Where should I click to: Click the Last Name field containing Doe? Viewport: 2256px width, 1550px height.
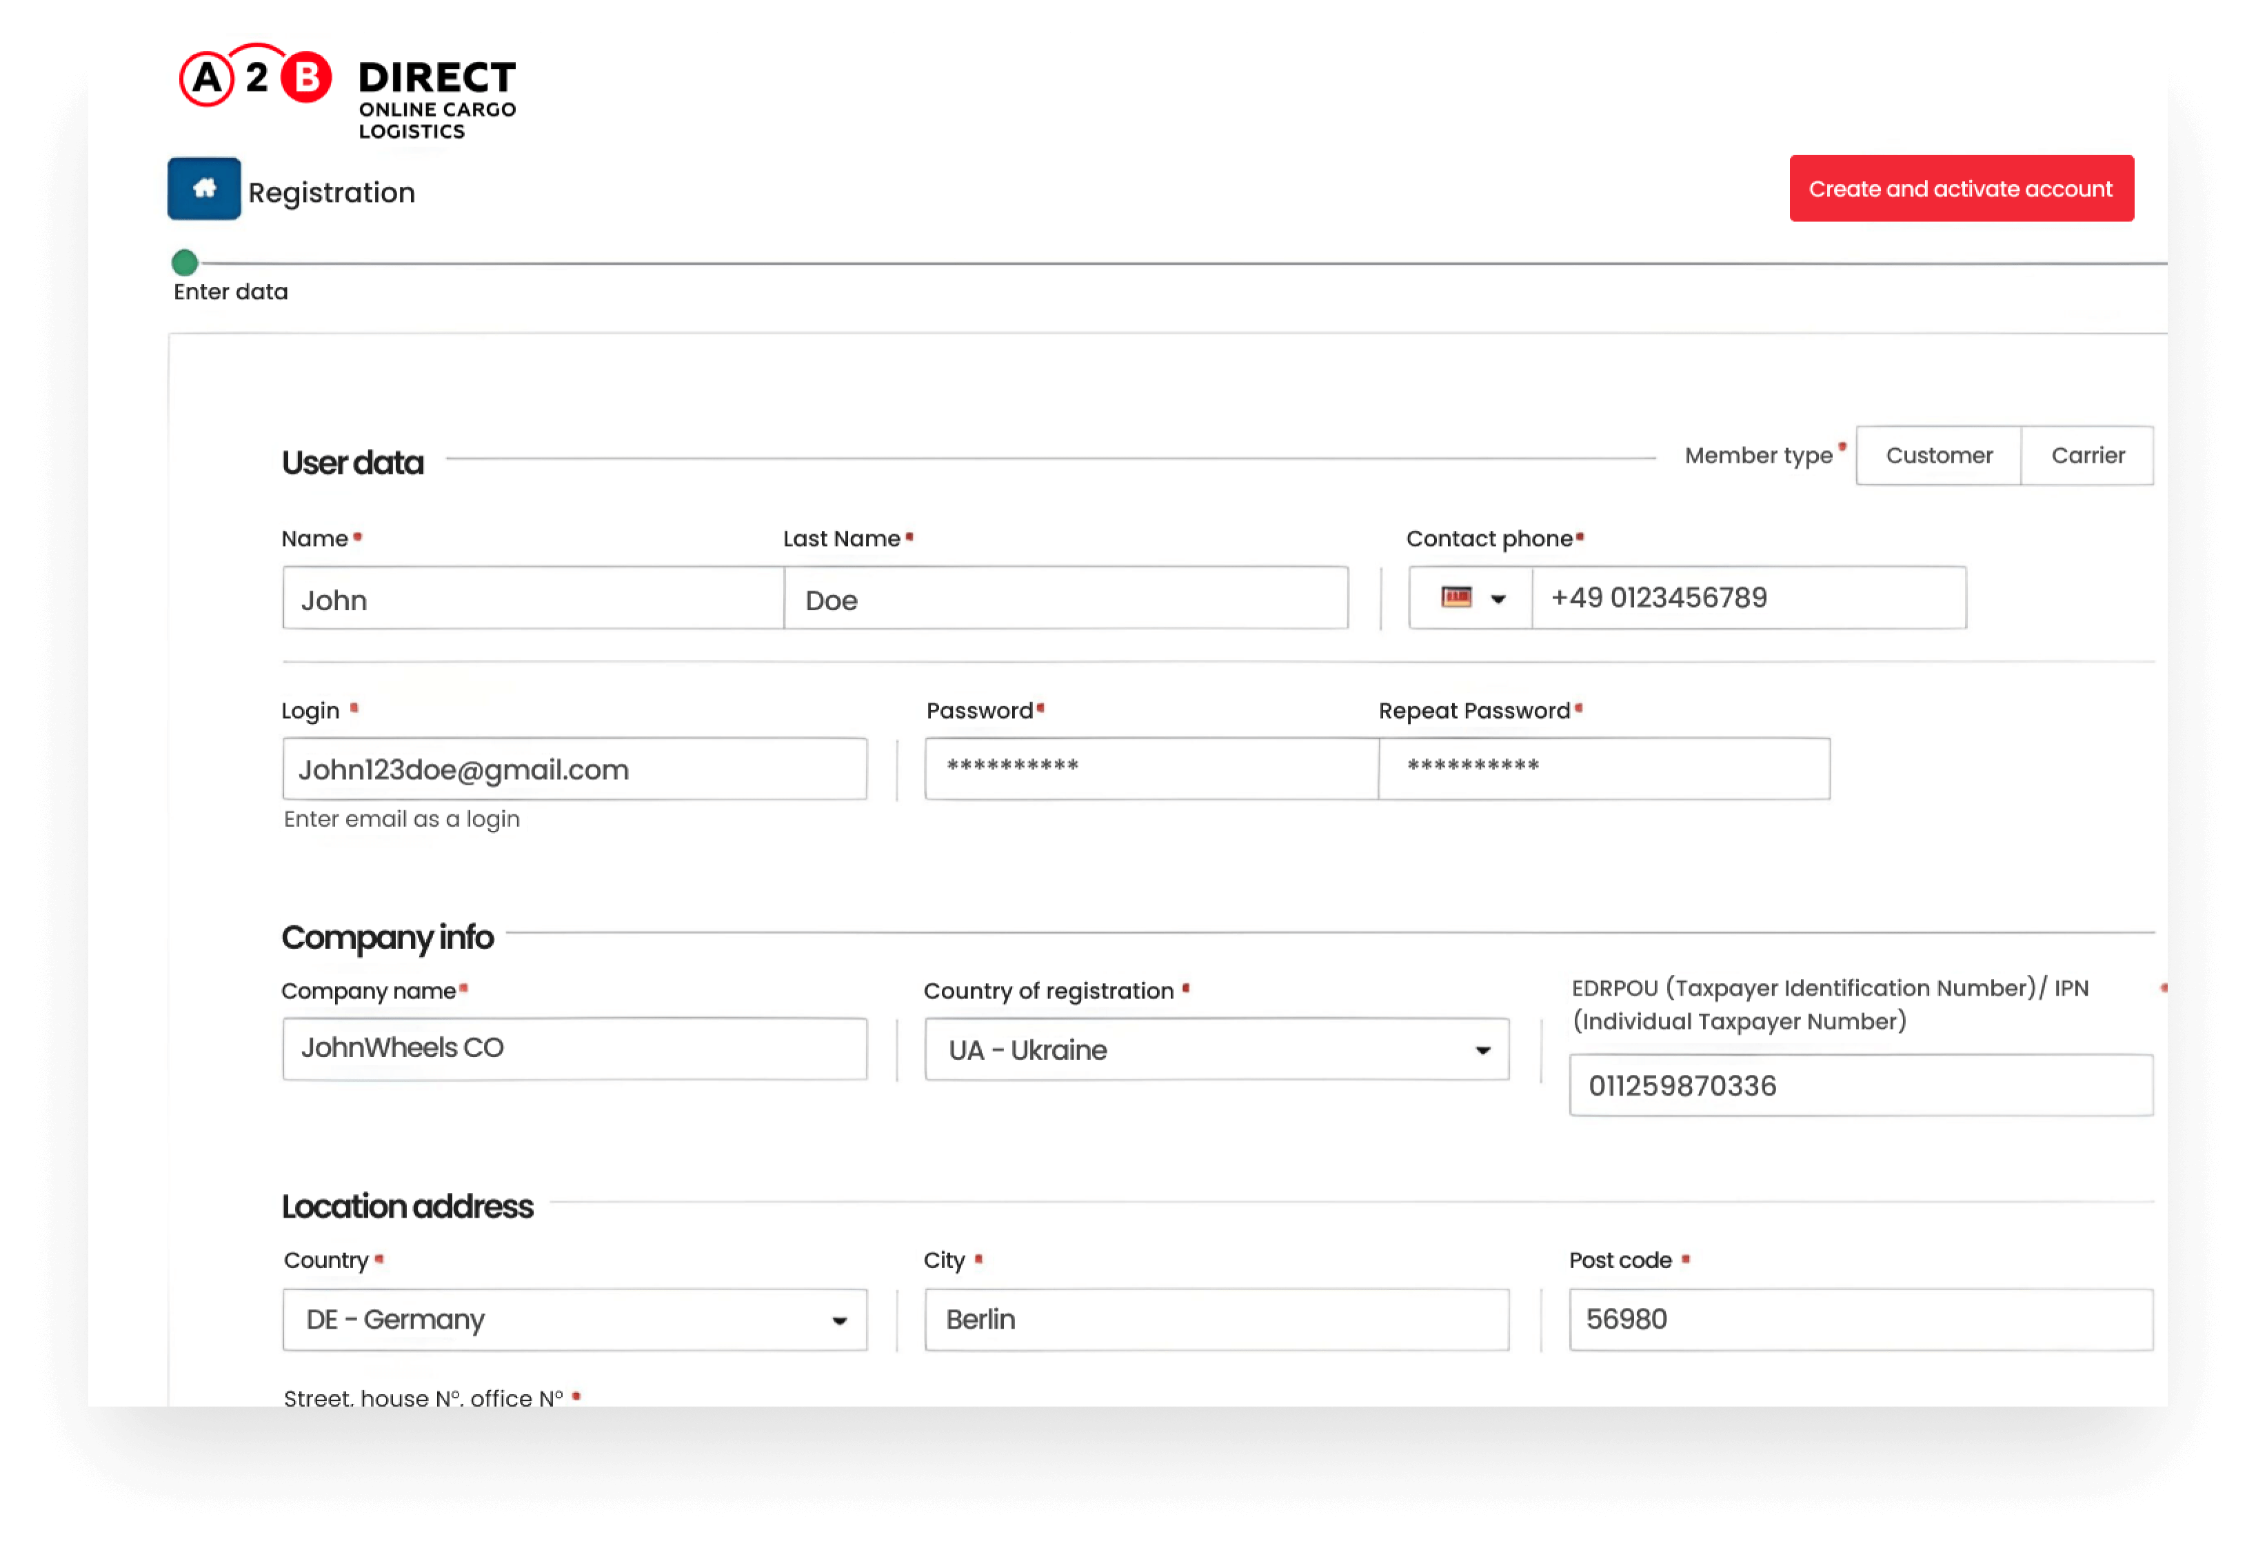[x=1065, y=598]
